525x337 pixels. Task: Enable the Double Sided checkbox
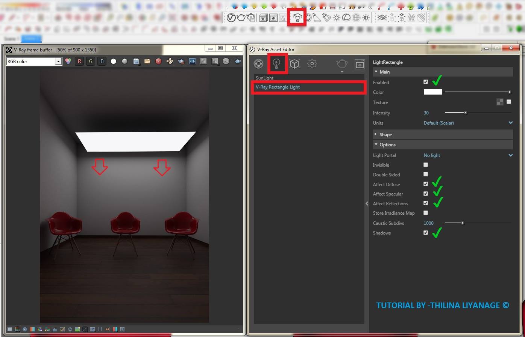tap(426, 174)
